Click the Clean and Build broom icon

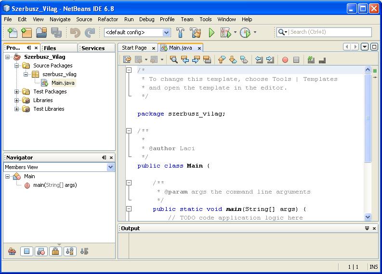coord(195,33)
